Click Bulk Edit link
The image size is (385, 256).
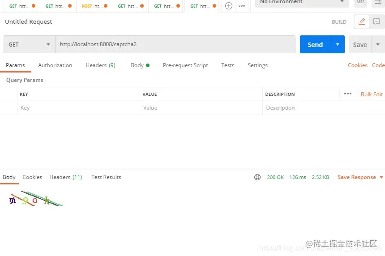click(372, 94)
